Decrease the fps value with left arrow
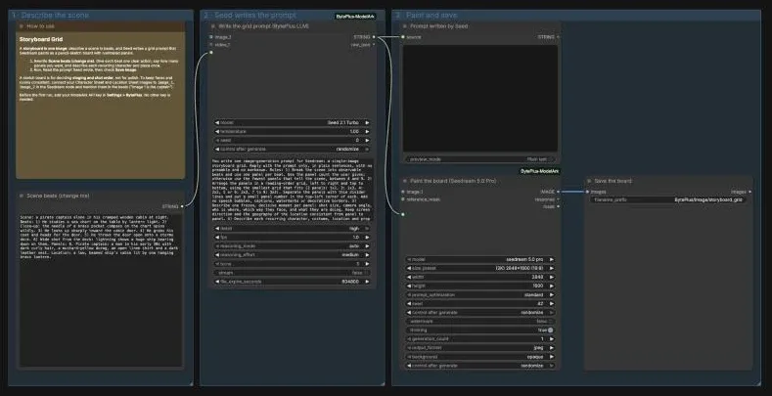 [217, 237]
